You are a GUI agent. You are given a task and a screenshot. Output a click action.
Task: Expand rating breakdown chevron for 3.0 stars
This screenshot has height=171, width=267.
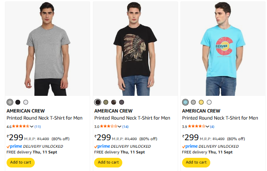(119, 127)
